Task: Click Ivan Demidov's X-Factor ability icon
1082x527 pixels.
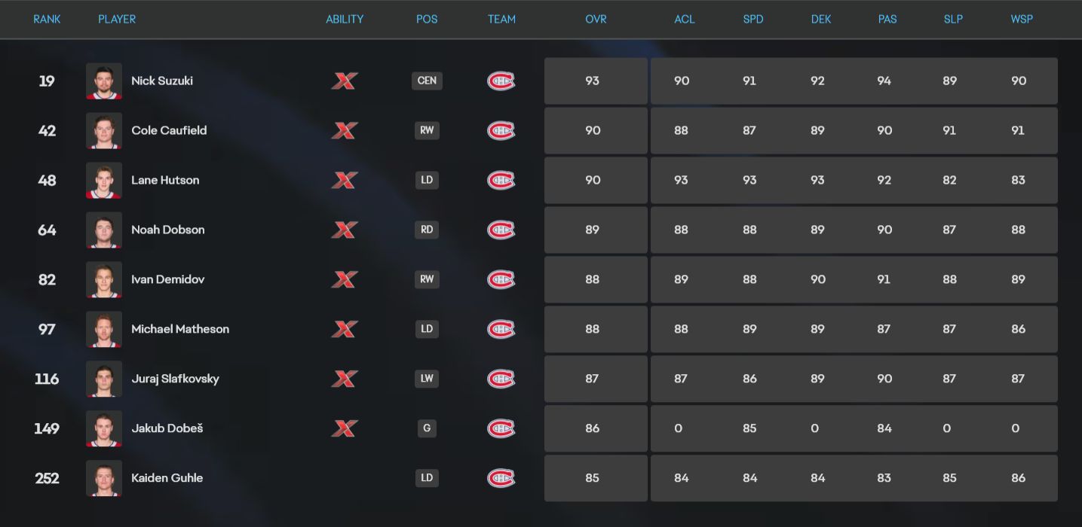Action: [345, 279]
